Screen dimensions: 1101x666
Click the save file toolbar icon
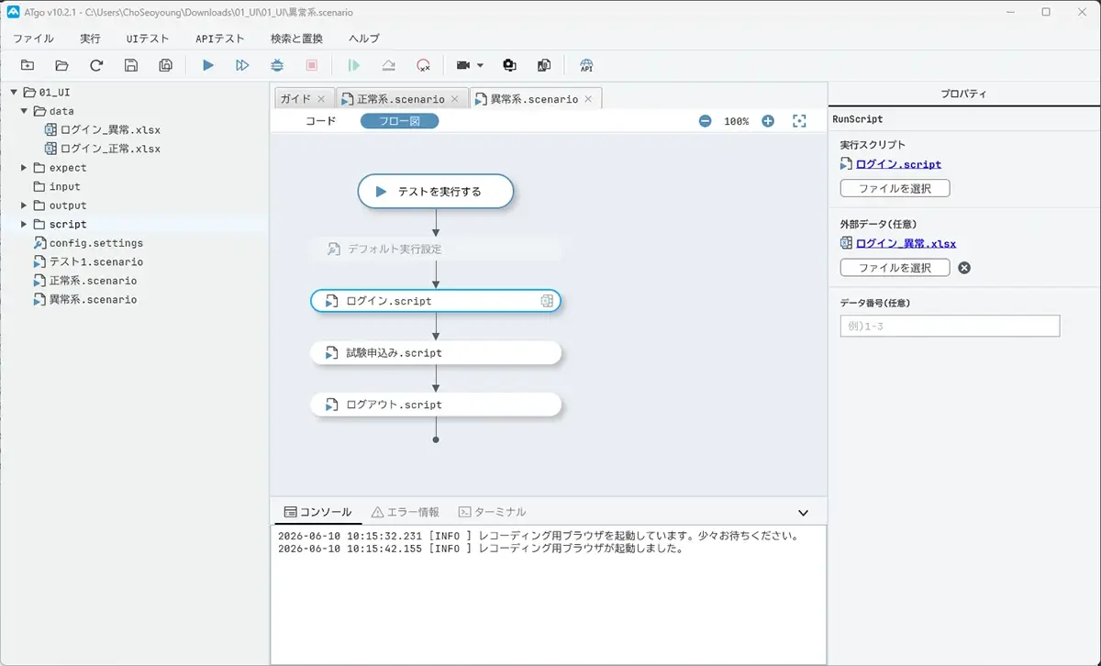pyautogui.click(x=131, y=65)
